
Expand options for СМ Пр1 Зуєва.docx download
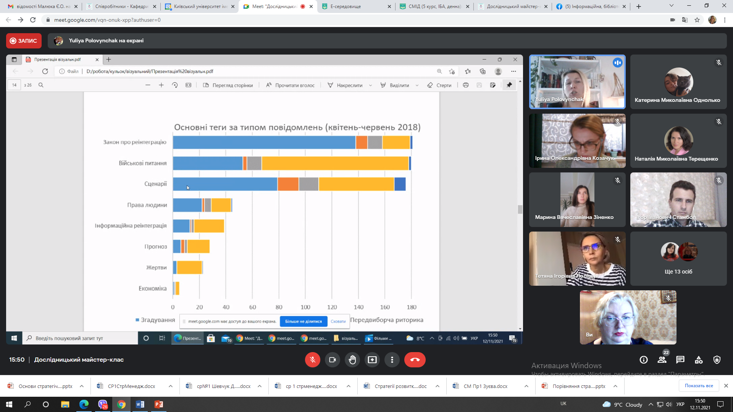pyautogui.click(x=526, y=386)
